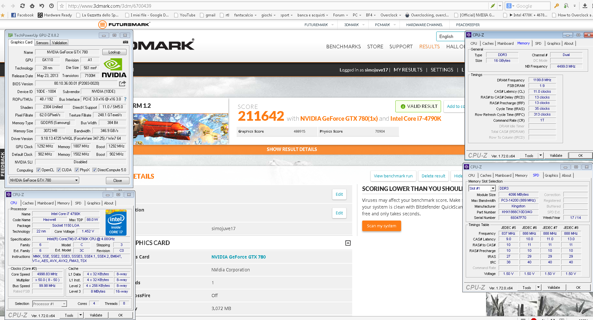Switch to the Validation tab in GPU-Z

60,43
